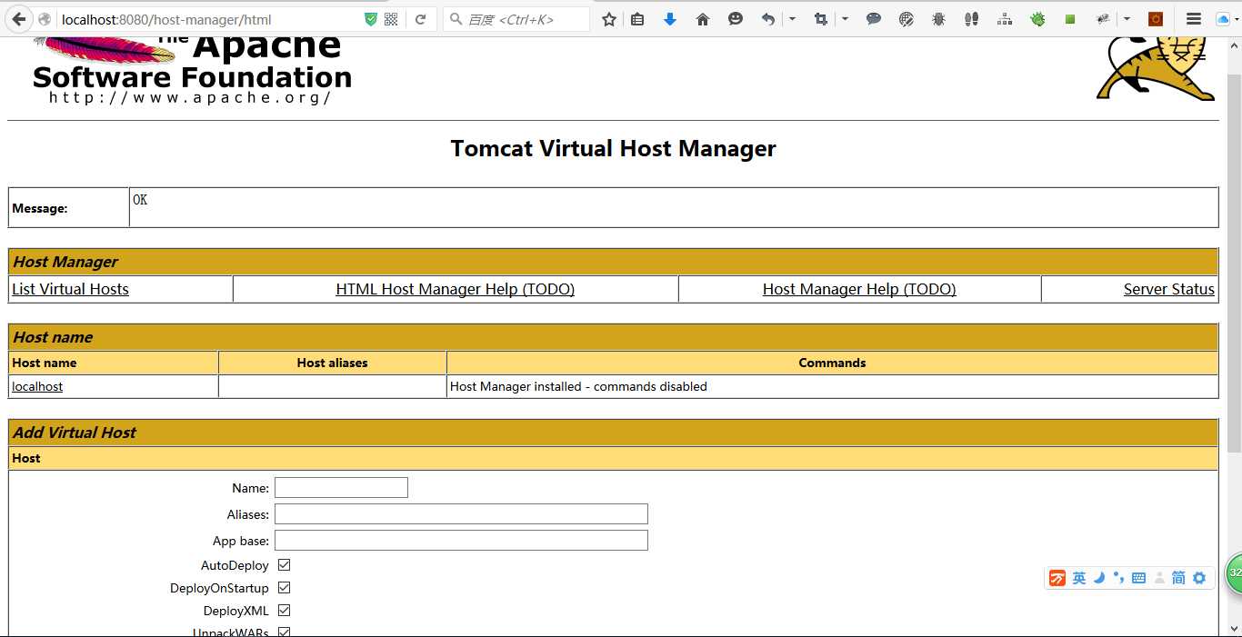Click the gray bug toolbar icon
Screen dimensions: 1242x637
click(939, 19)
